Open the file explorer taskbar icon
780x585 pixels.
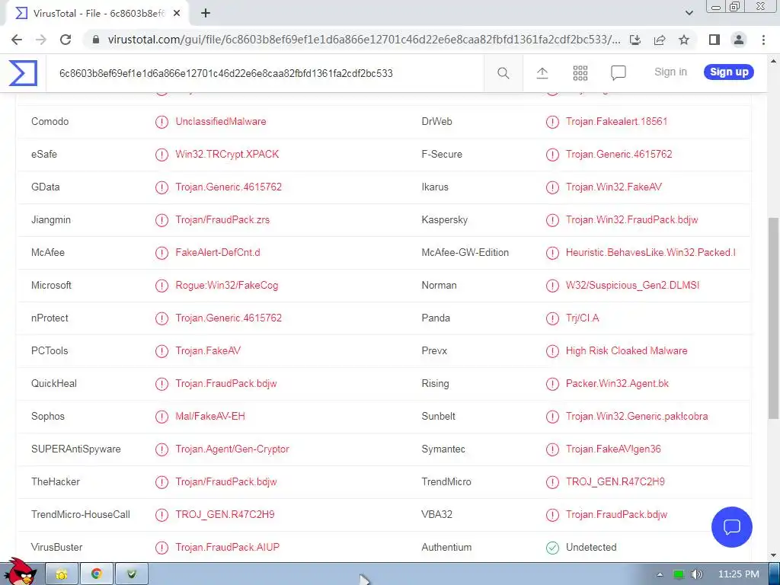point(62,574)
